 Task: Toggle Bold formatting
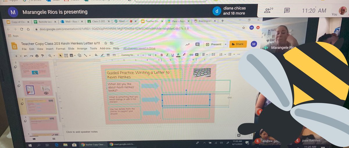pos(162,55)
